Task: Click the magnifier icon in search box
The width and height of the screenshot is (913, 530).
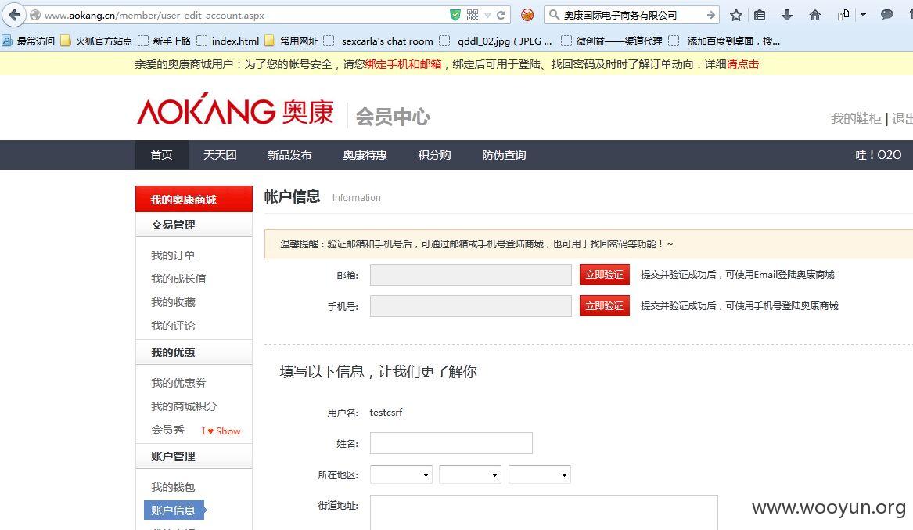Action: pos(555,15)
